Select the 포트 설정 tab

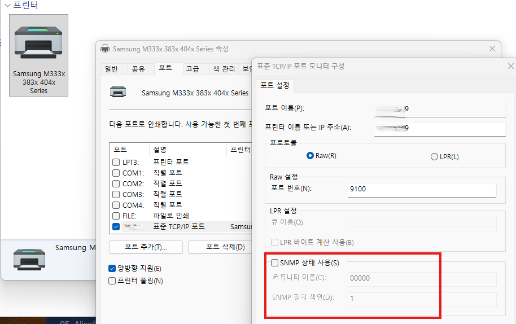click(x=275, y=86)
